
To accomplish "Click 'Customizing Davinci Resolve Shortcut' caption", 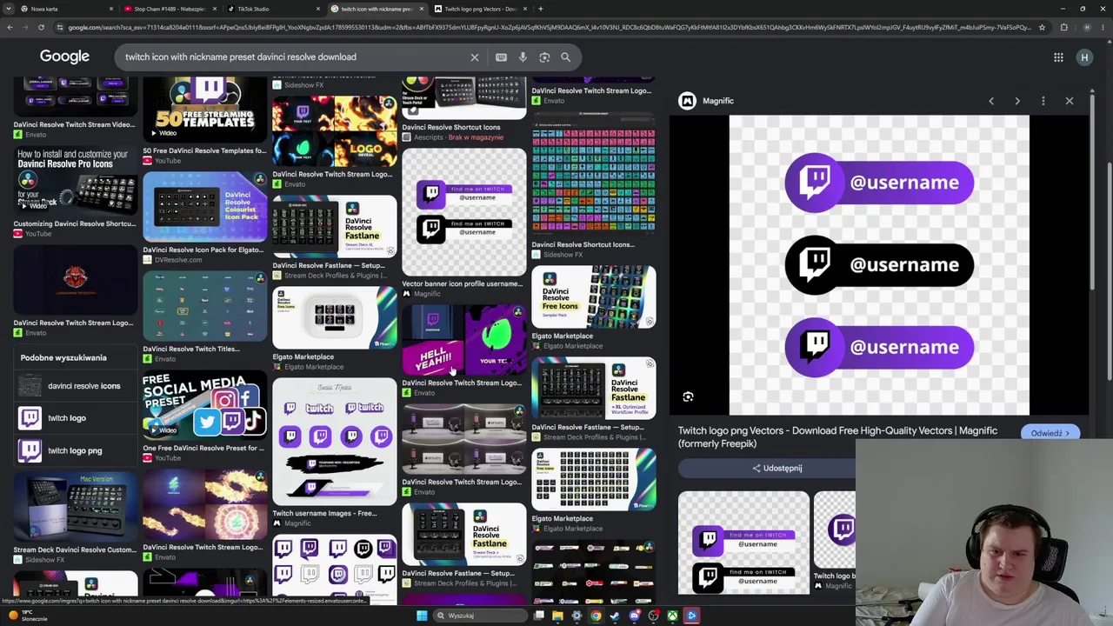I will 75,223.
